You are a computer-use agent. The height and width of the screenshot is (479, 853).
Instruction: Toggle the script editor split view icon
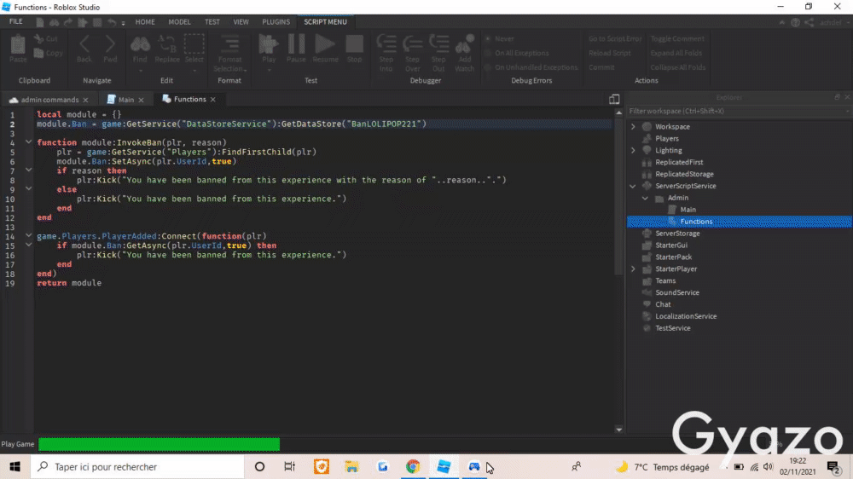click(x=614, y=99)
